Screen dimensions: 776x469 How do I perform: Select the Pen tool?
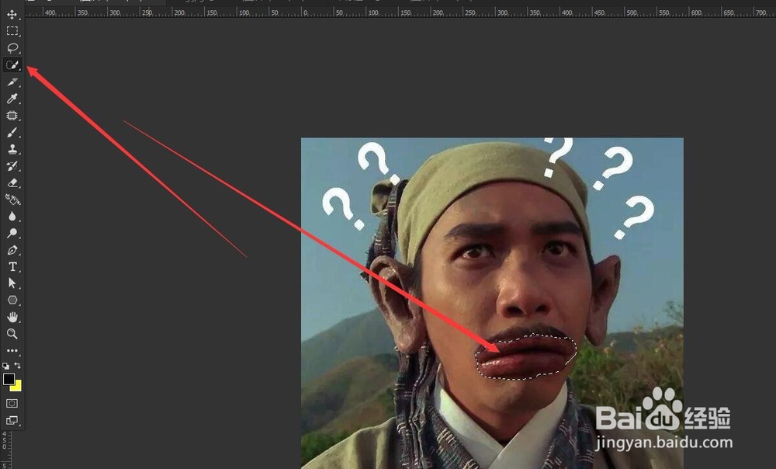[12, 250]
